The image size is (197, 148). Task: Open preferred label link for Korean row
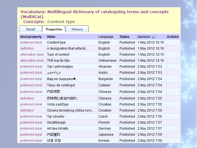[x=31, y=141]
